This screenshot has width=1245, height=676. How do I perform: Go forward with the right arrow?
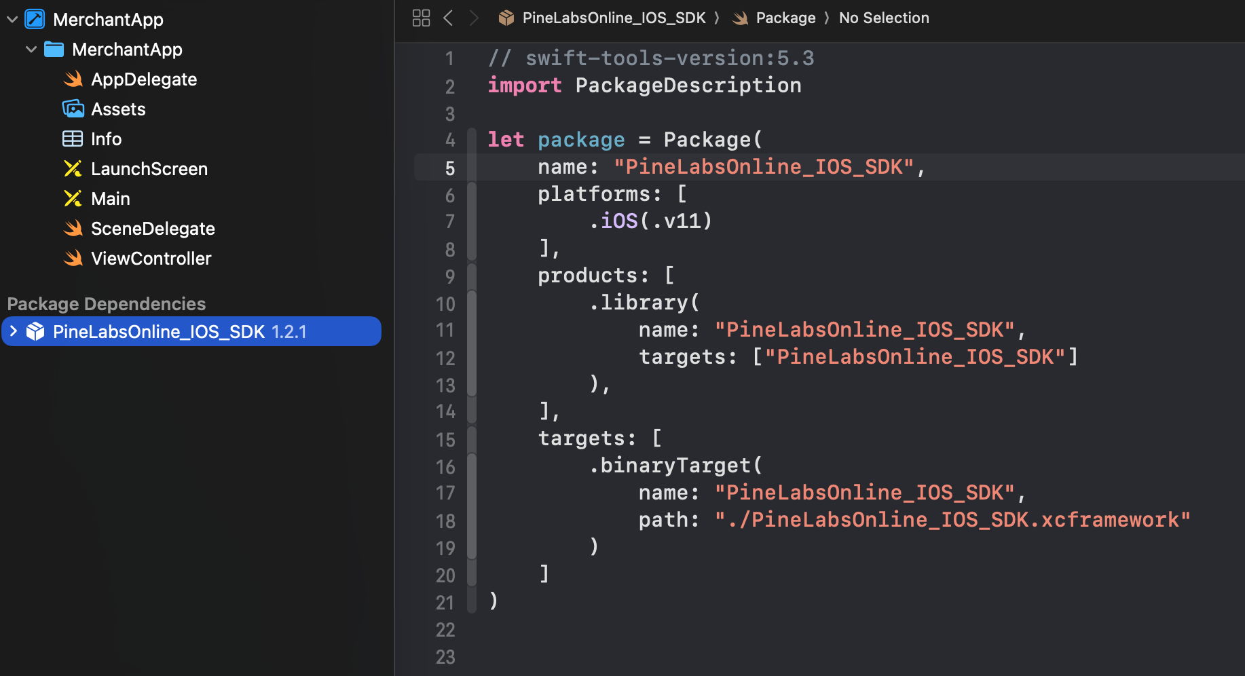click(474, 18)
